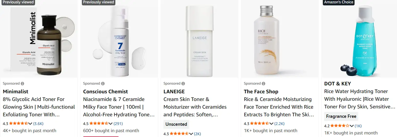
Task: Click the Sponsored info icon for Minimalist
Action: click(x=23, y=84)
